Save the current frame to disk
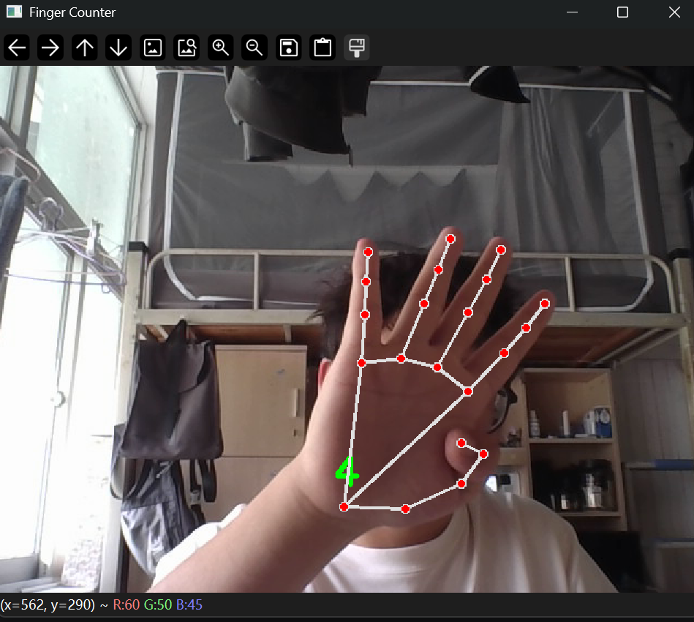 pyautogui.click(x=288, y=48)
